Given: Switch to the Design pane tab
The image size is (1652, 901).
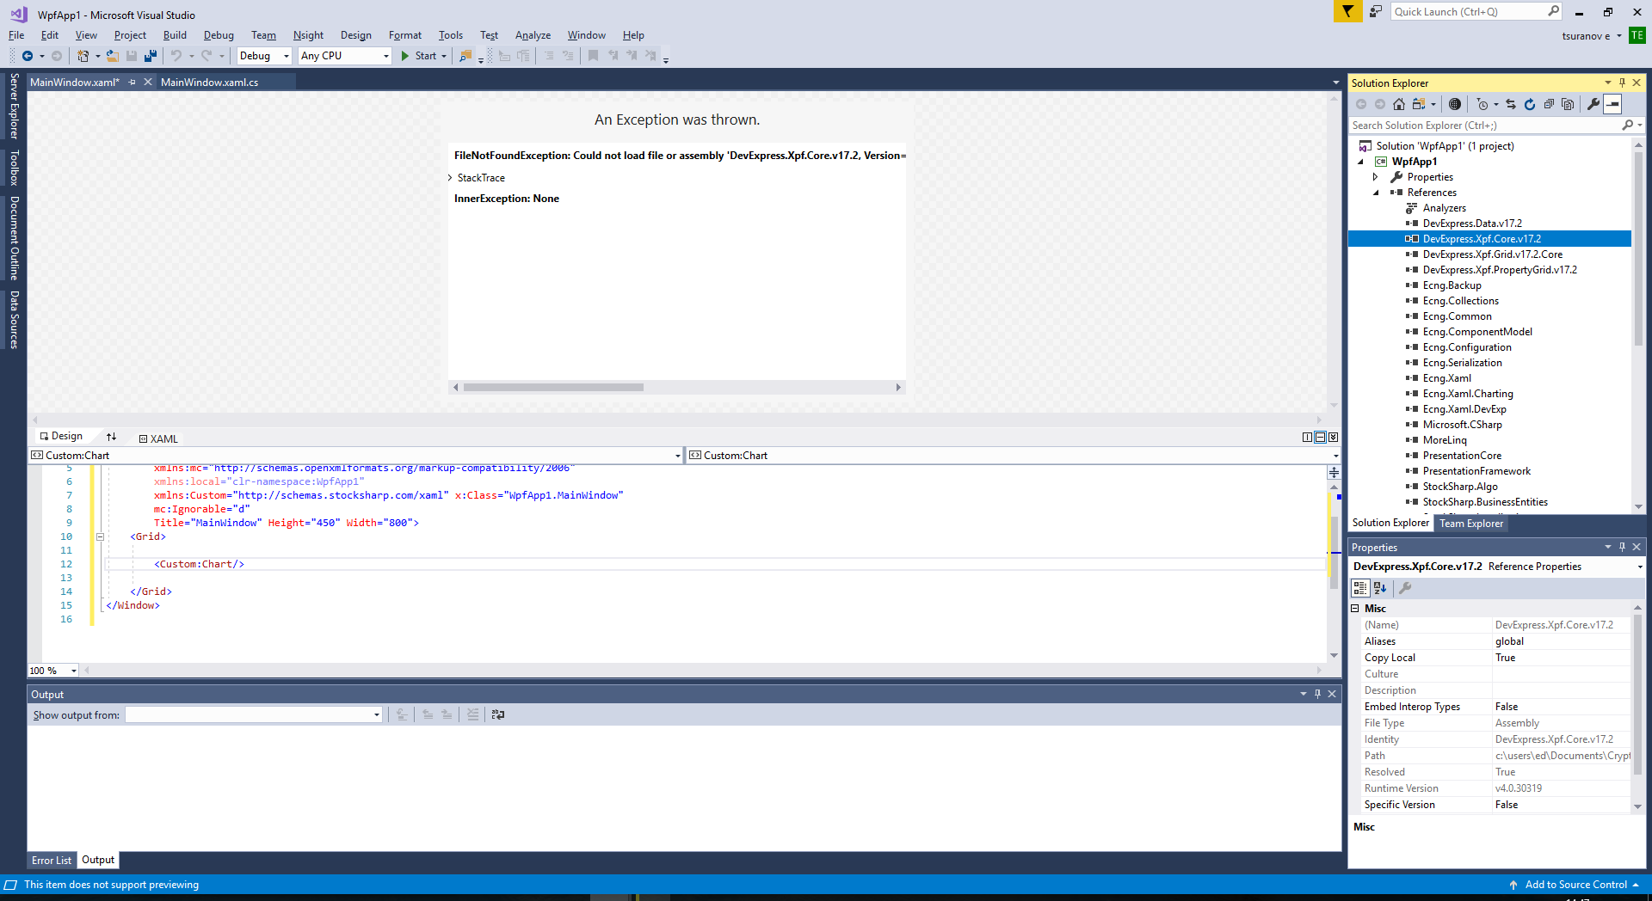Looking at the screenshot, I should [61, 437].
